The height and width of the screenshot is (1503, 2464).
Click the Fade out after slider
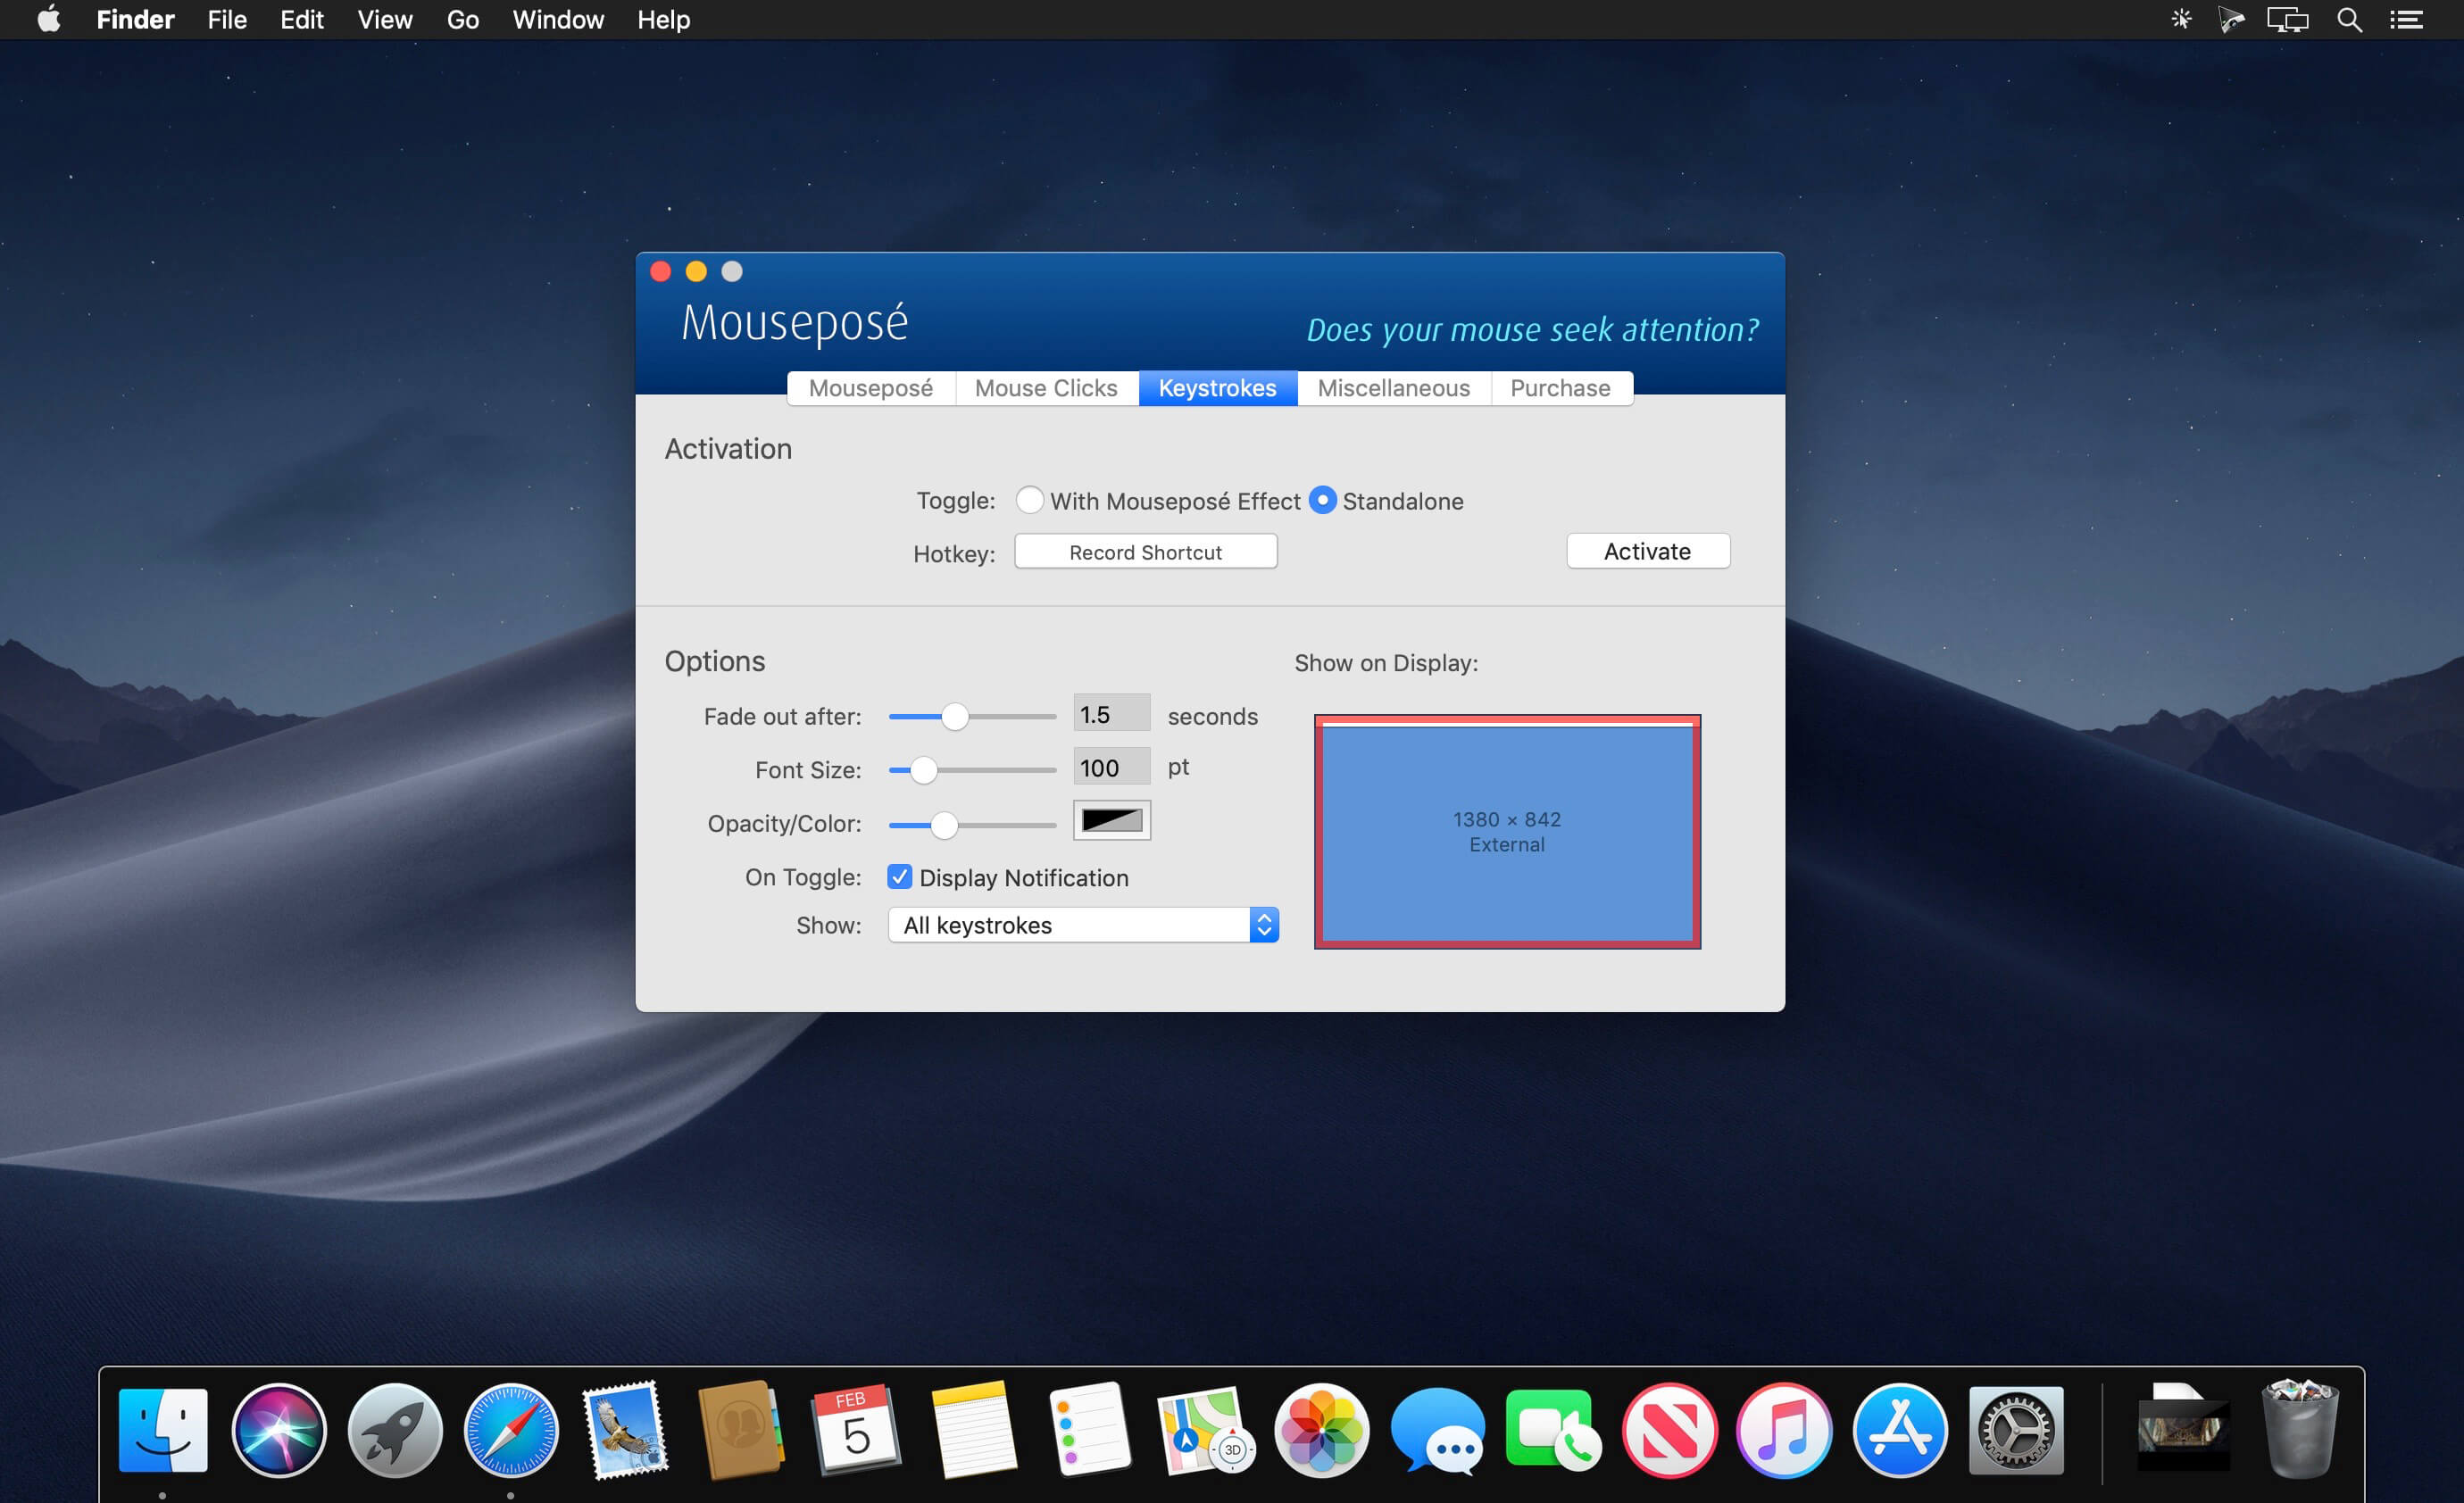pos(972,716)
